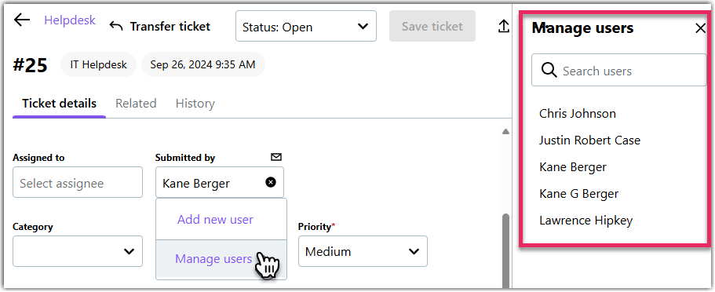Screen dimensions: 715x292
Task: Click the share/upload icon beside Save ticket
Action: [x=503, y=27]
